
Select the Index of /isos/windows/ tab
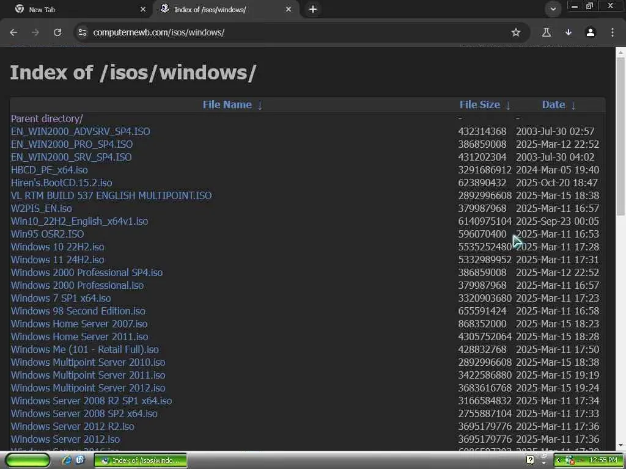click(x=226, y=9)
